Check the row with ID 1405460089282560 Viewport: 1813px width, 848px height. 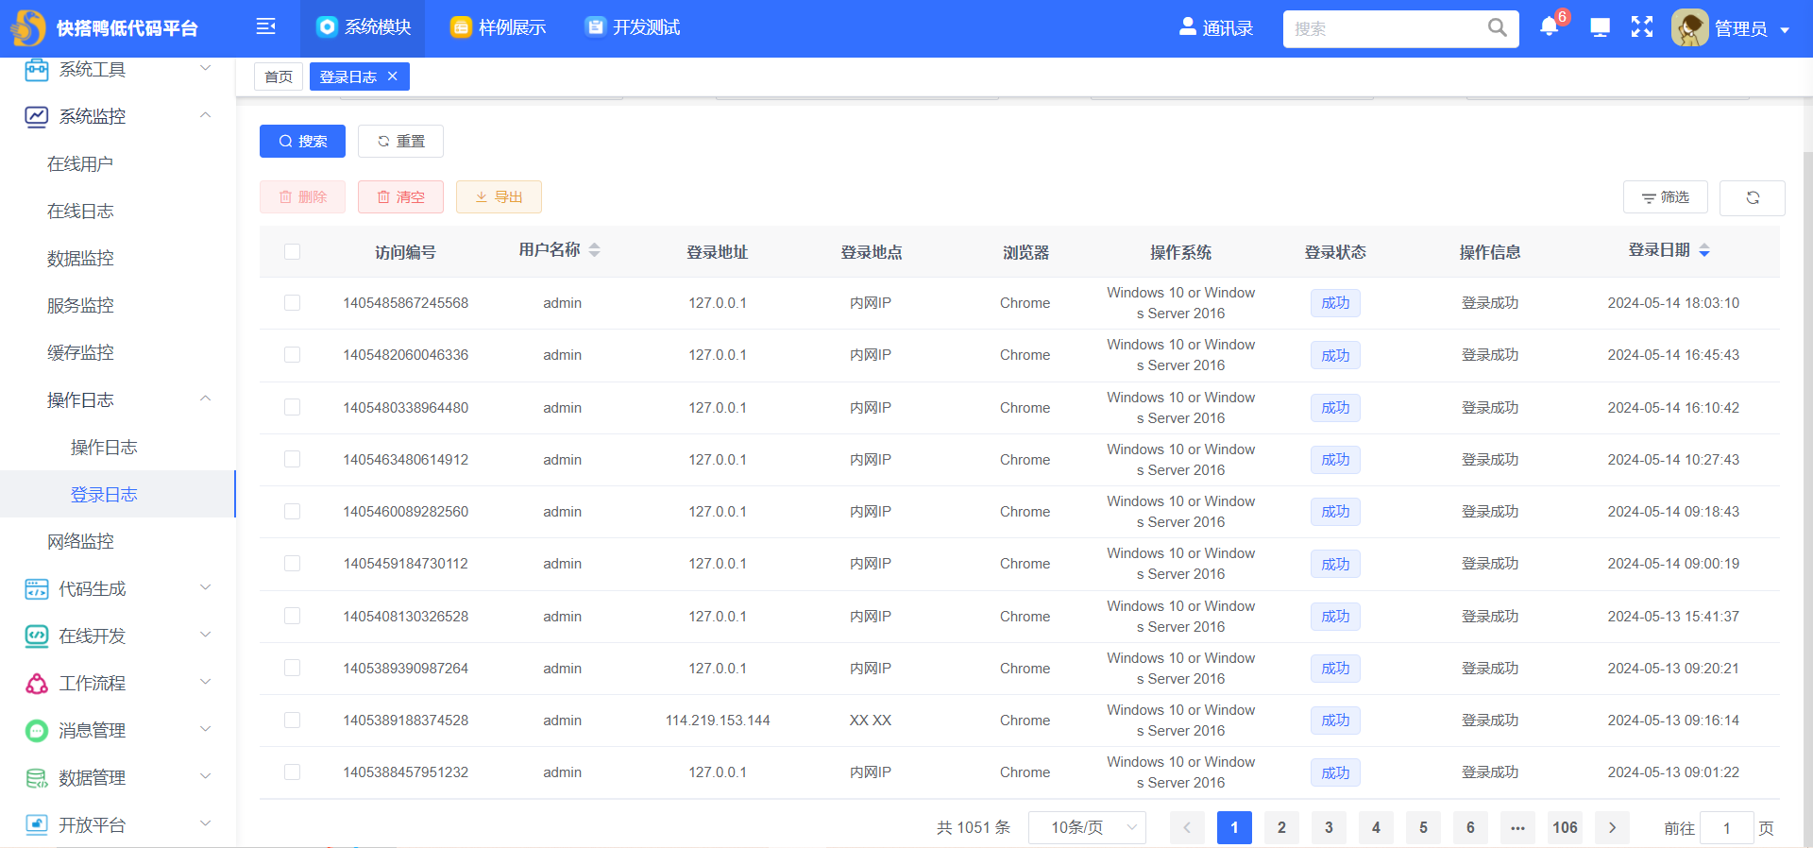pyautogui.click(x=293, y=512)
